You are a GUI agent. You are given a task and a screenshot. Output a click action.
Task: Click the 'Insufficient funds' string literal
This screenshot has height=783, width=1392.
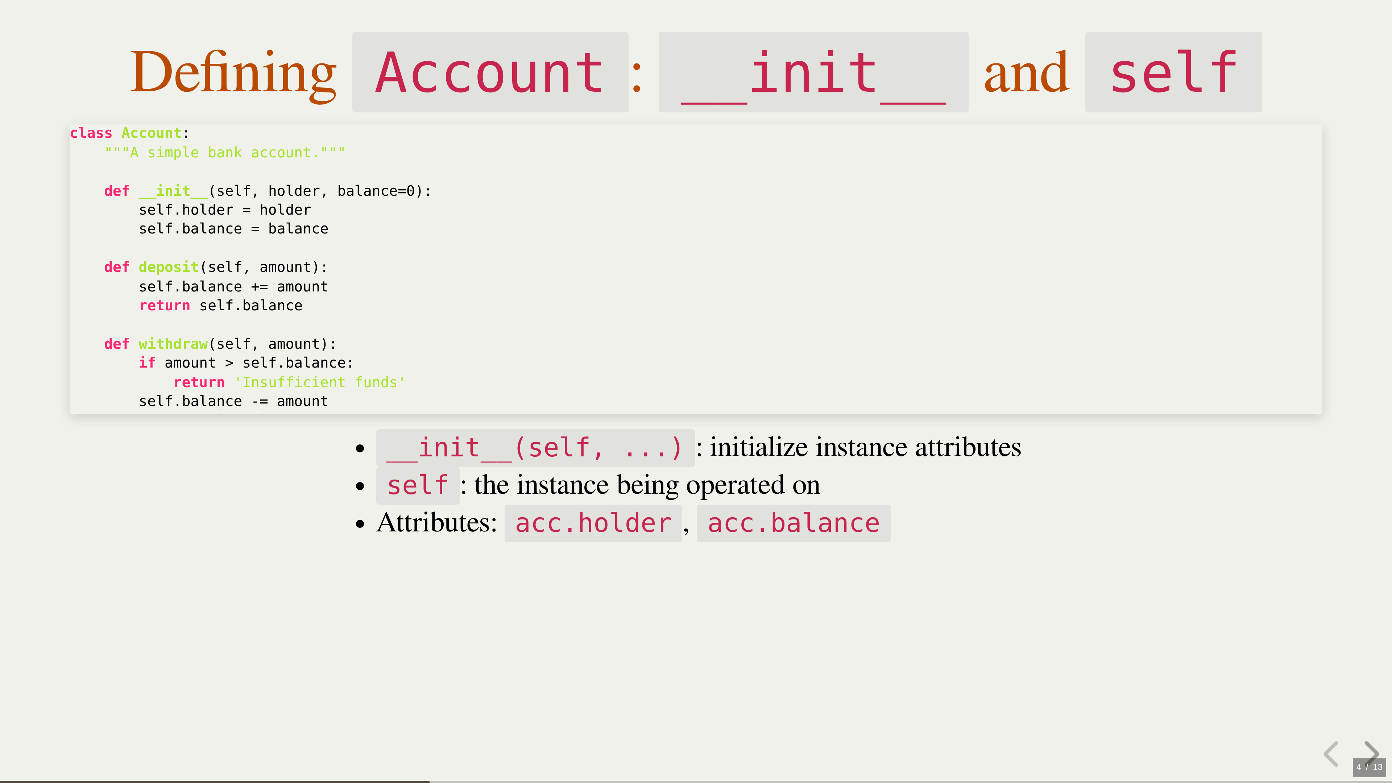click(x=320, y=382)
